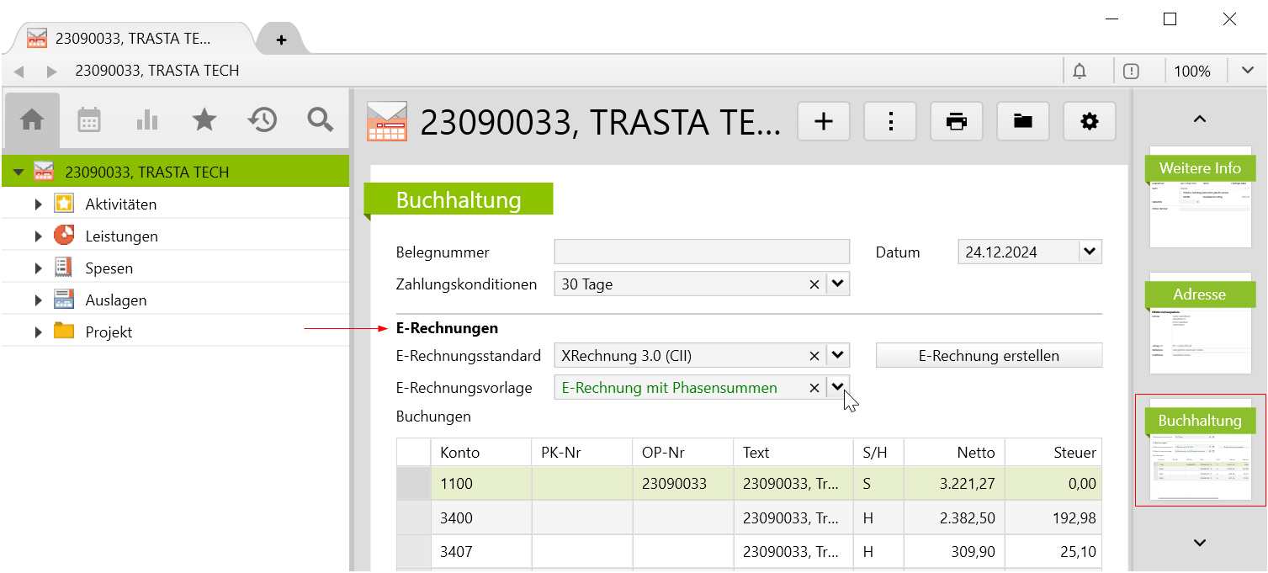1268x573 pixels.
Task: Click the folder documents button
Action: coord(1022,122)
